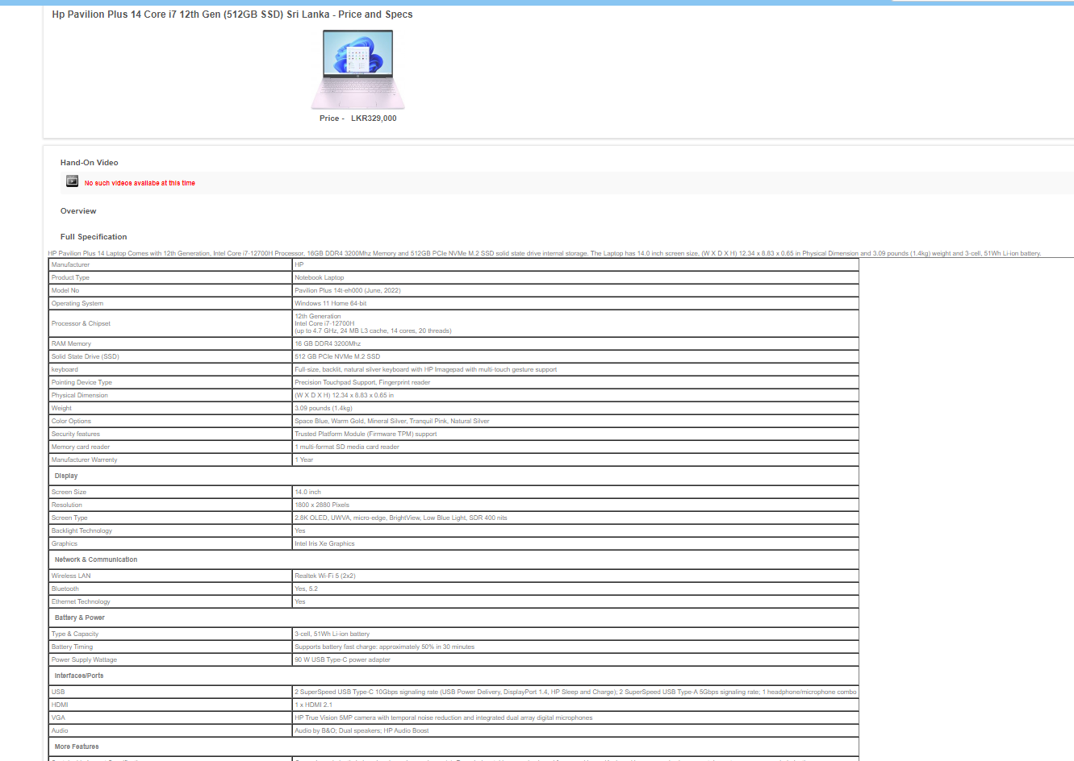Click the 'Battery & Power' section header
Screen dimensions: 1074x761
[80, 618]
